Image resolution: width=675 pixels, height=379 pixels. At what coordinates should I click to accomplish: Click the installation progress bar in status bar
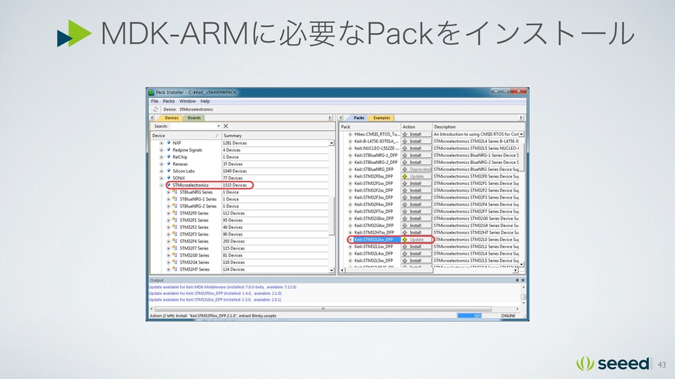[478, 315]
